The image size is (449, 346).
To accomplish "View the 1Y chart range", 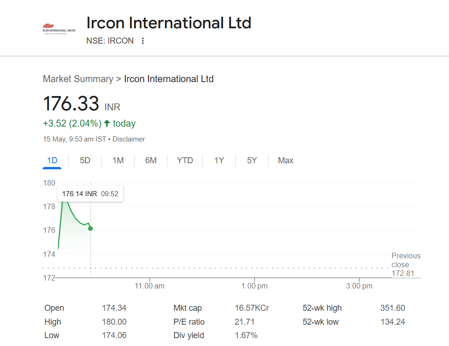I will pyautogui.click(x=219, y=160).
